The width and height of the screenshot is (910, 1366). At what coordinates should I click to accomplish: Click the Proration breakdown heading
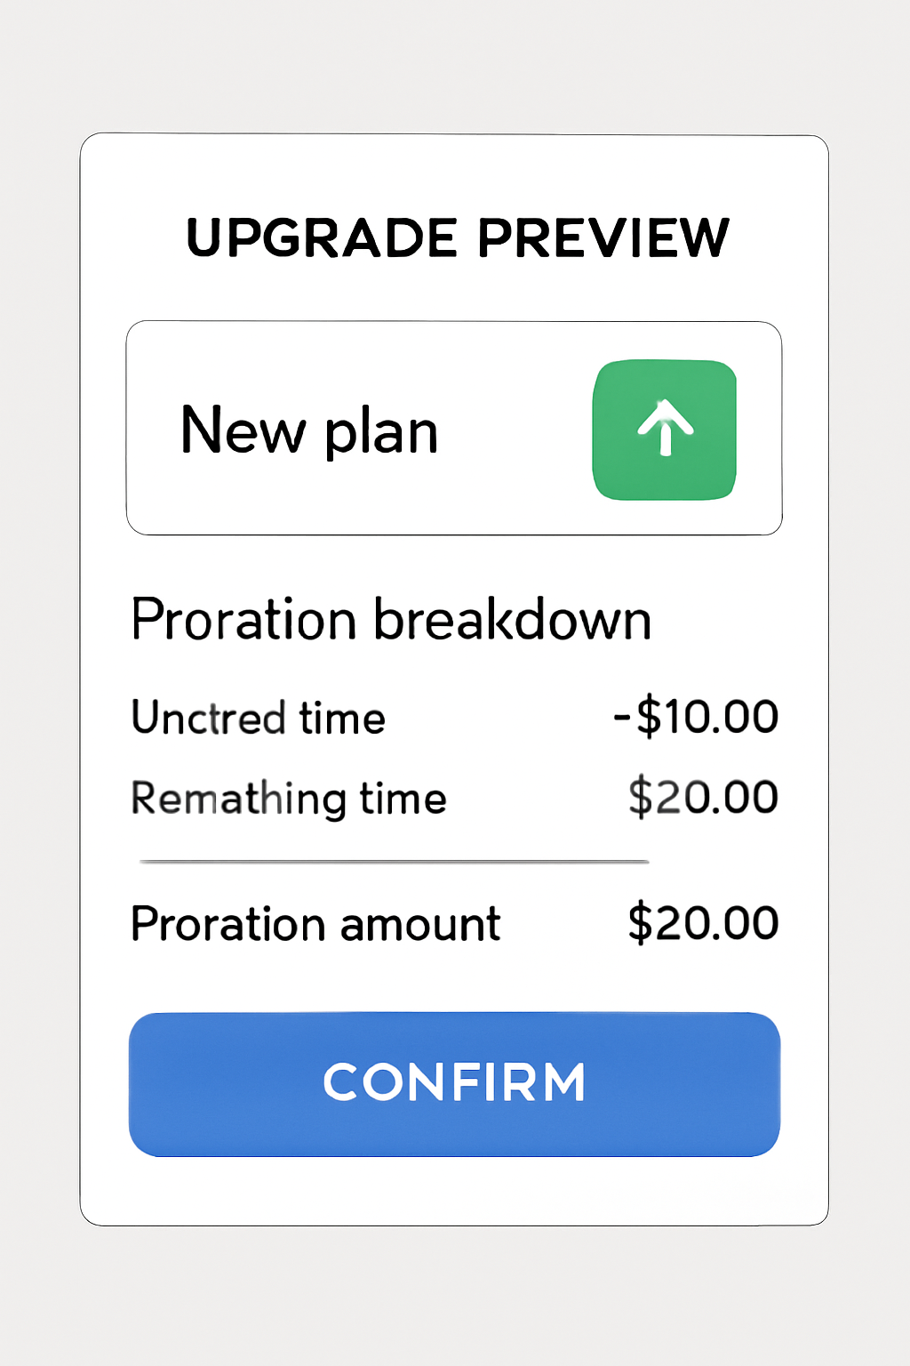click(391, 618)
